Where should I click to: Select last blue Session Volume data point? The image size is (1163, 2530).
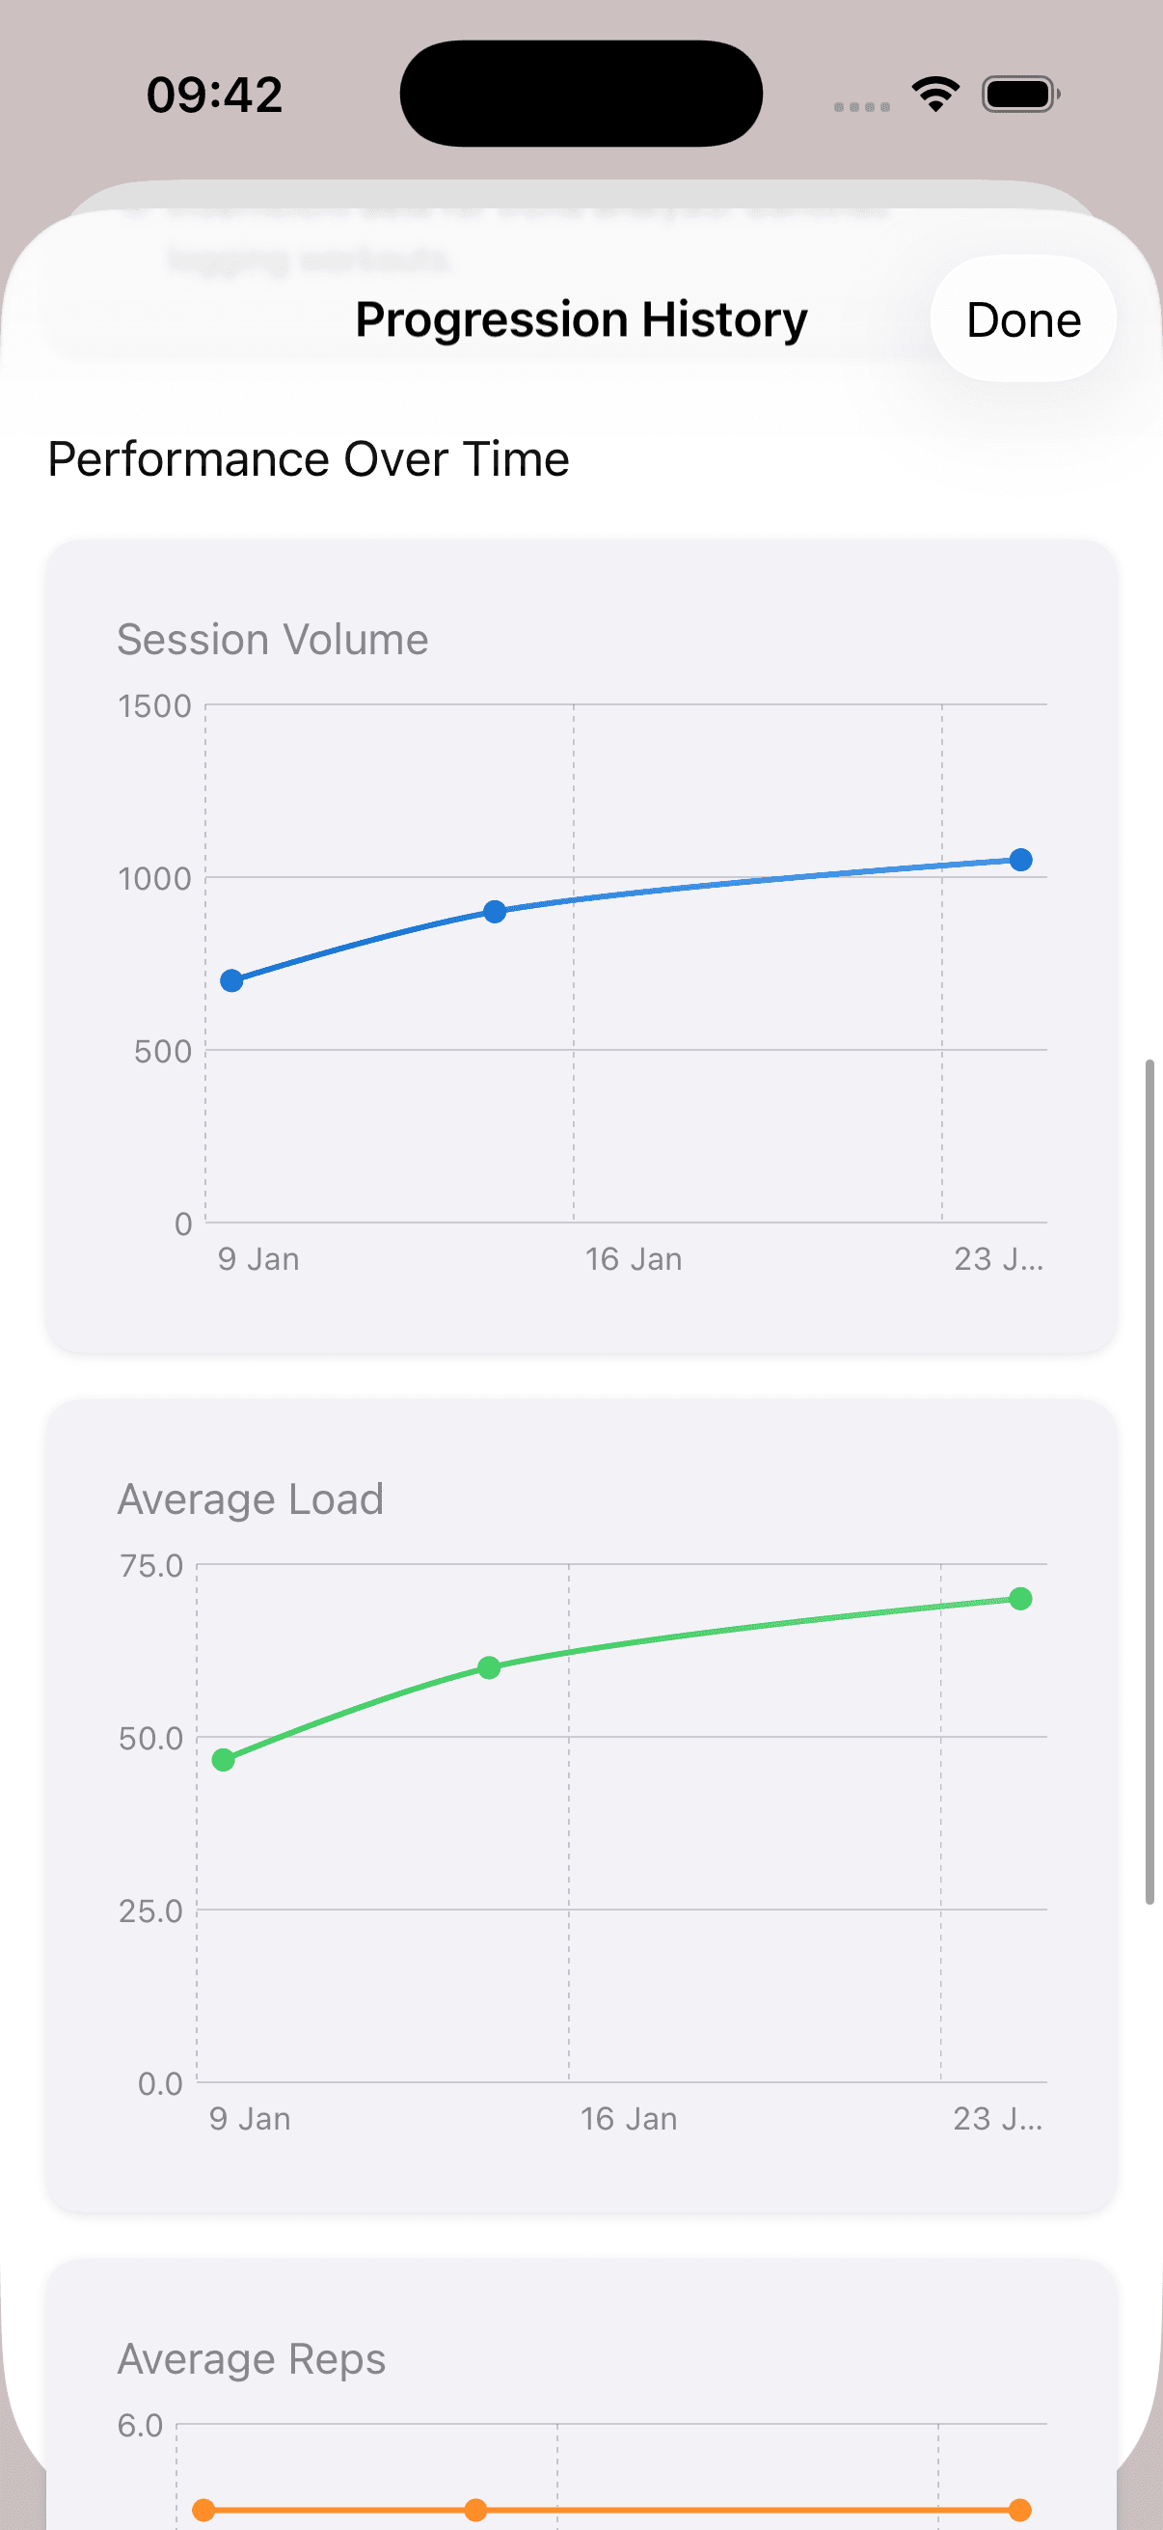click(x=1020, y=860)
